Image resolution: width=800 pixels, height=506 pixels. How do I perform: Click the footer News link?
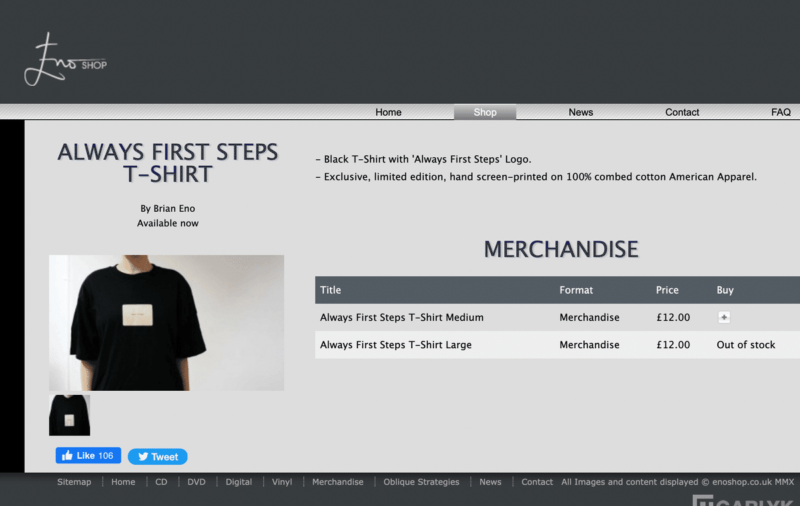point(490,482)
